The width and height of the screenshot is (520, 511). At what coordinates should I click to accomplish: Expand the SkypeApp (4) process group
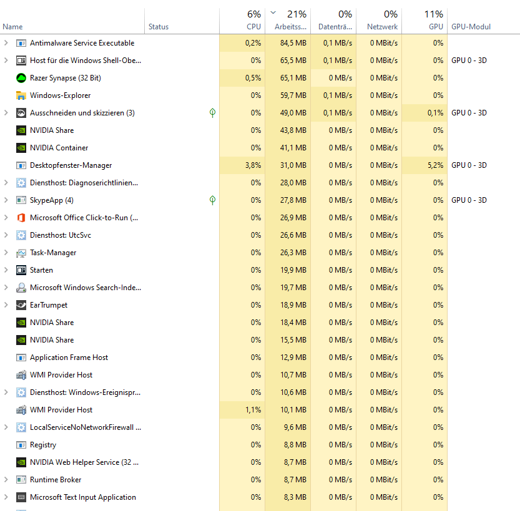coord(6,200)
